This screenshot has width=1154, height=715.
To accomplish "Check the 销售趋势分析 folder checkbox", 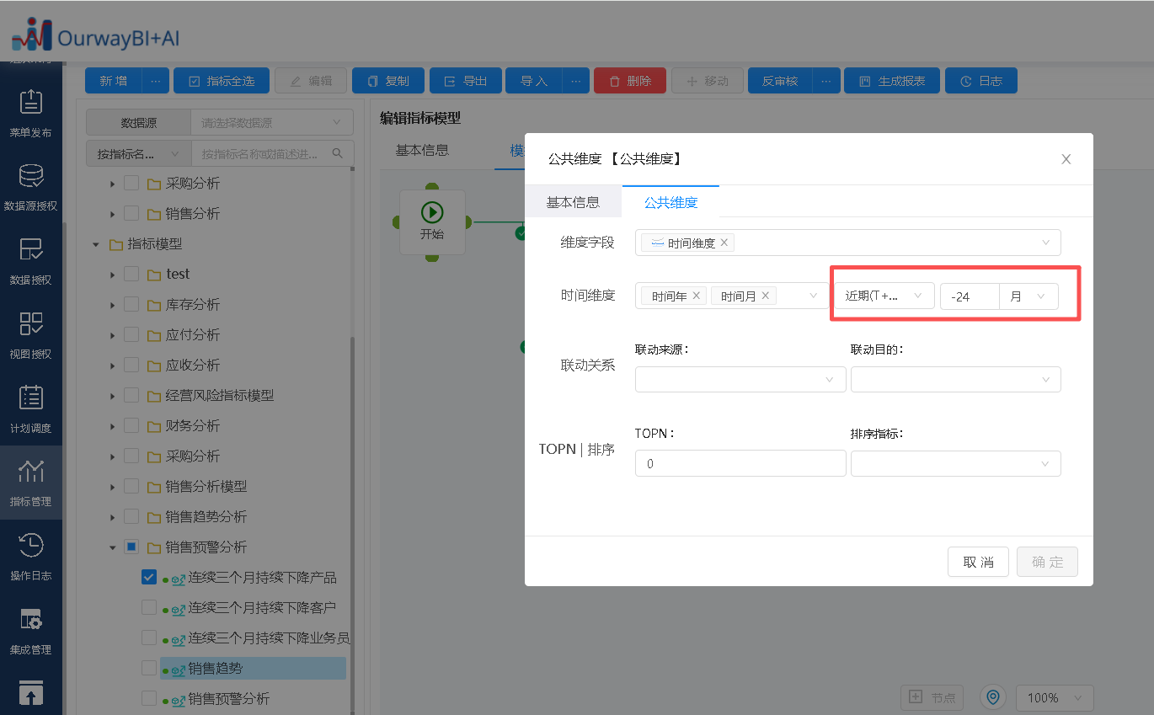I will 131,516.
